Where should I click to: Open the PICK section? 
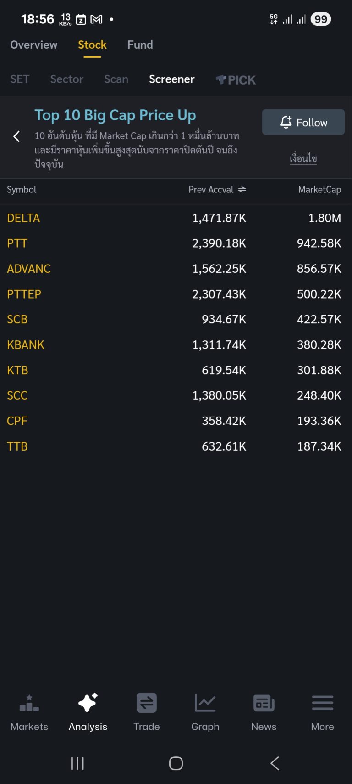236,80
